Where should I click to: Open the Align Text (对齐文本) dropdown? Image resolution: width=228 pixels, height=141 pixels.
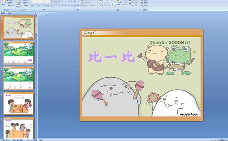pyautogui.click(x=86, y=3)
